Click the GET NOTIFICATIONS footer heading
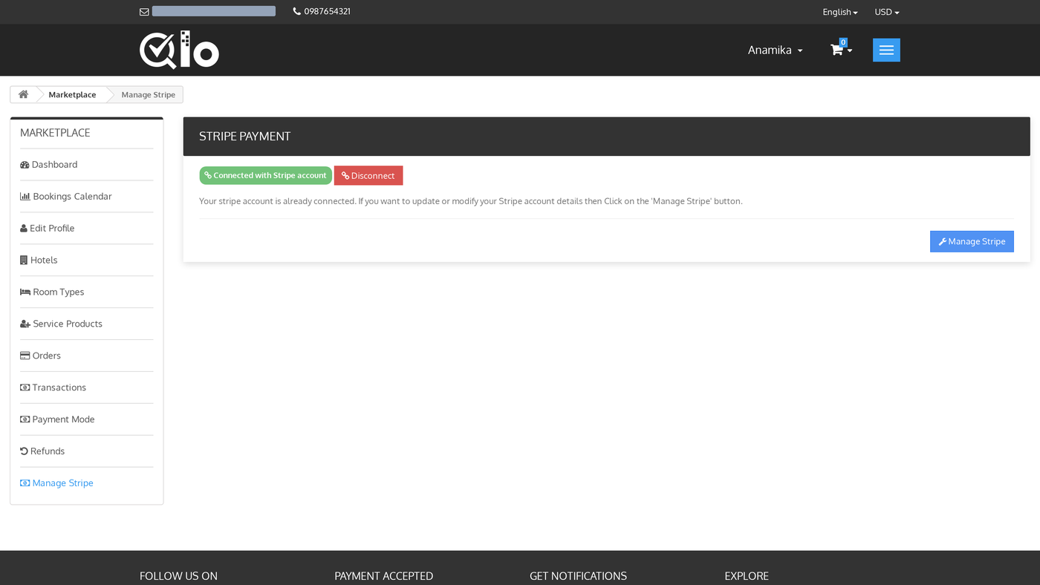Image resolution: width=1040 pixels, height=585 pixels. click(578, 576)
